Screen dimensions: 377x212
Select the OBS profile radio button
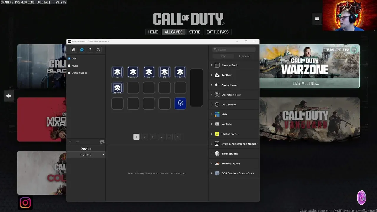[x=69, y=59]
